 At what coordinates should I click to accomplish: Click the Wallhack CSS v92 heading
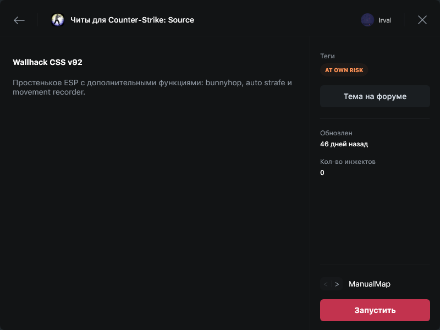point(47,63)
